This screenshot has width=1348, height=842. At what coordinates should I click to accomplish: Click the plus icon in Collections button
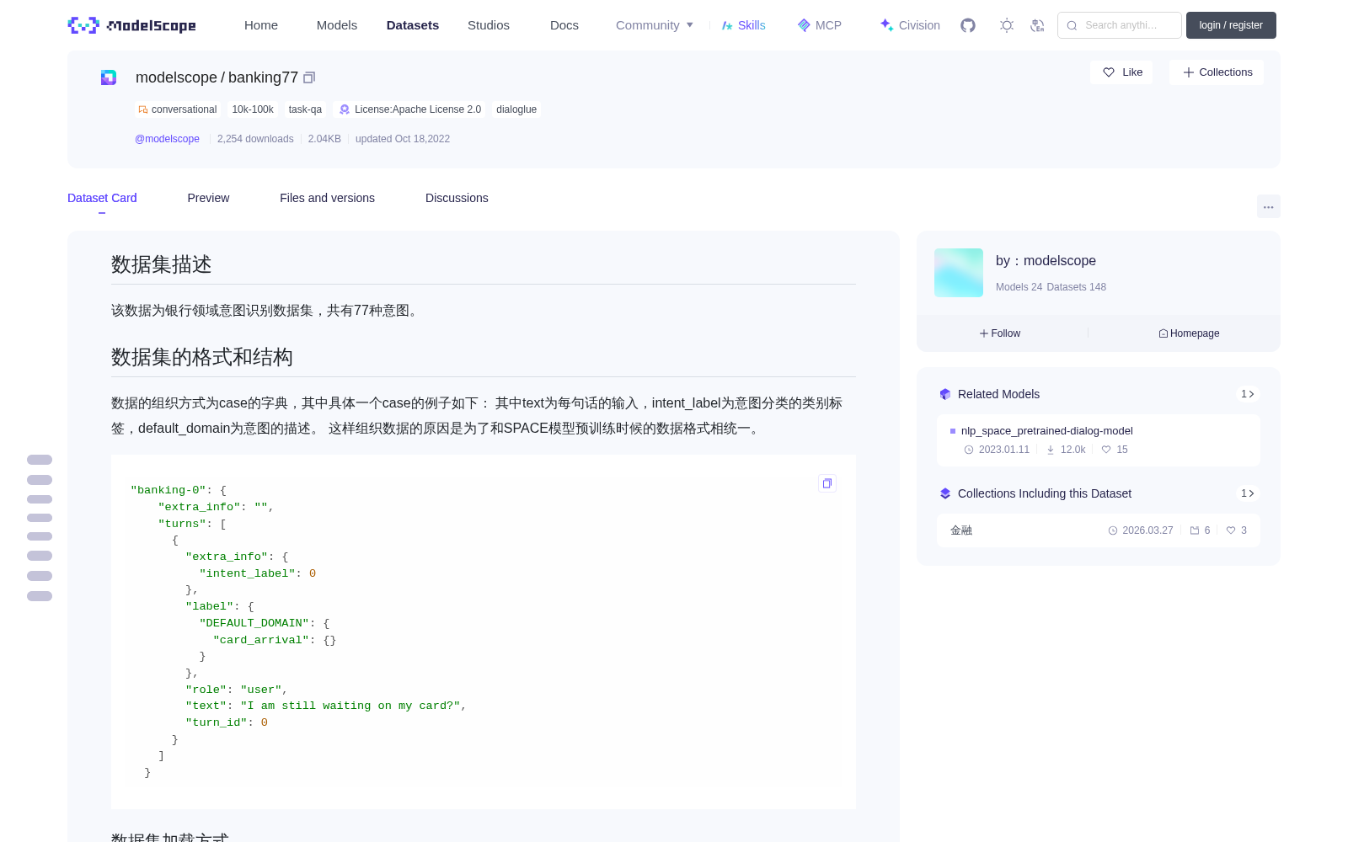pyautogui.click(x=1189, y=72)
